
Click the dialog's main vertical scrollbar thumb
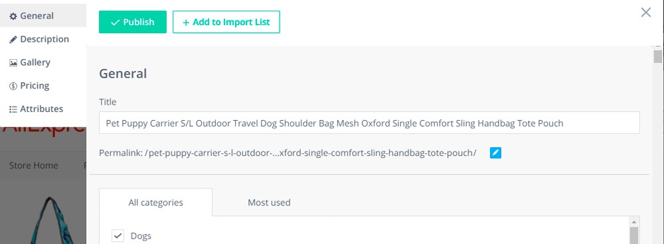tap(657, 56)
